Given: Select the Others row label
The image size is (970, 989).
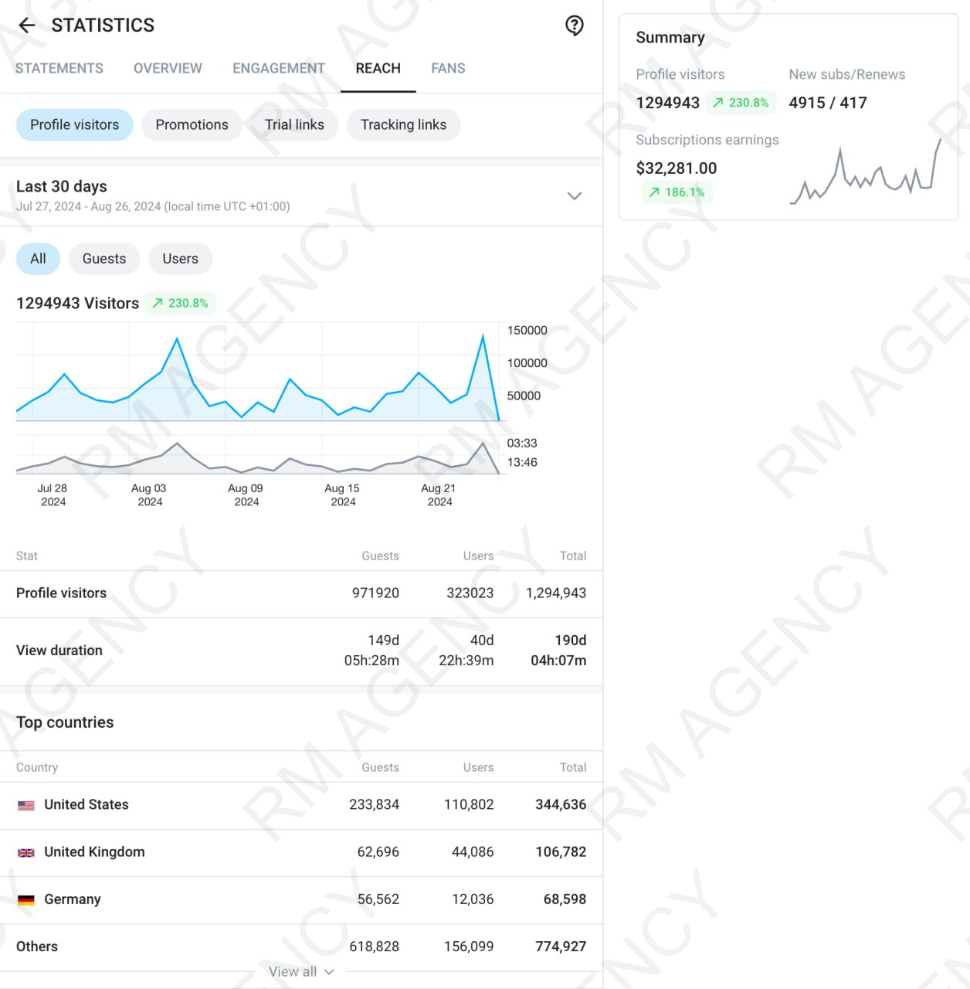Looking at the screenshot, I should pyautogui.click(x=37, y=947).
